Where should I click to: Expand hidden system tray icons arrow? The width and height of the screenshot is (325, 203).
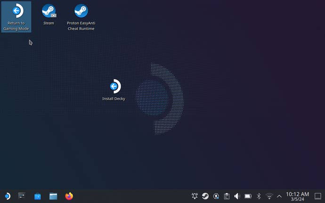click(279, 196)
